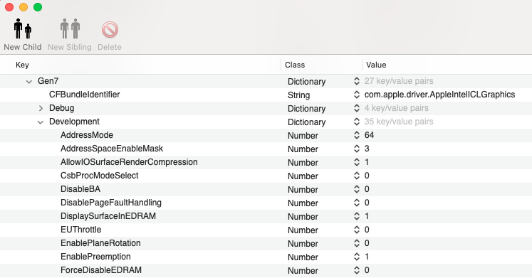The width and height of the screenshot is (532, 278).
Task: Collapse the Gen7 dictionary
Action: coord(29,81)
